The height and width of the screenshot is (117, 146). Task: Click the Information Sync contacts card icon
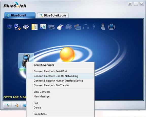43,27
